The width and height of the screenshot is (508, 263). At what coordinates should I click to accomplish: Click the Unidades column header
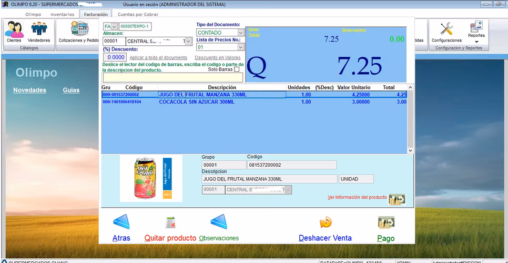pyautogui.click(x=299, y=87)
